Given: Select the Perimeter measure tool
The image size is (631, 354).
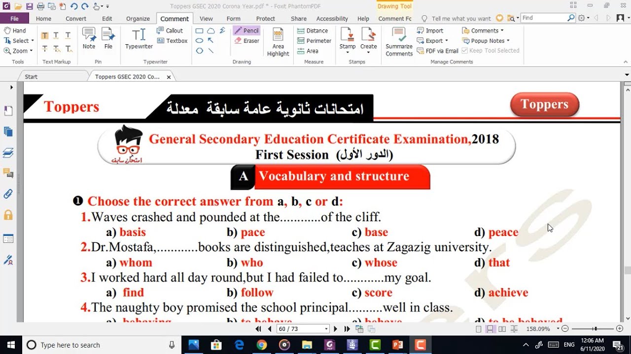Looking at the screenshot, I should 315,41.
